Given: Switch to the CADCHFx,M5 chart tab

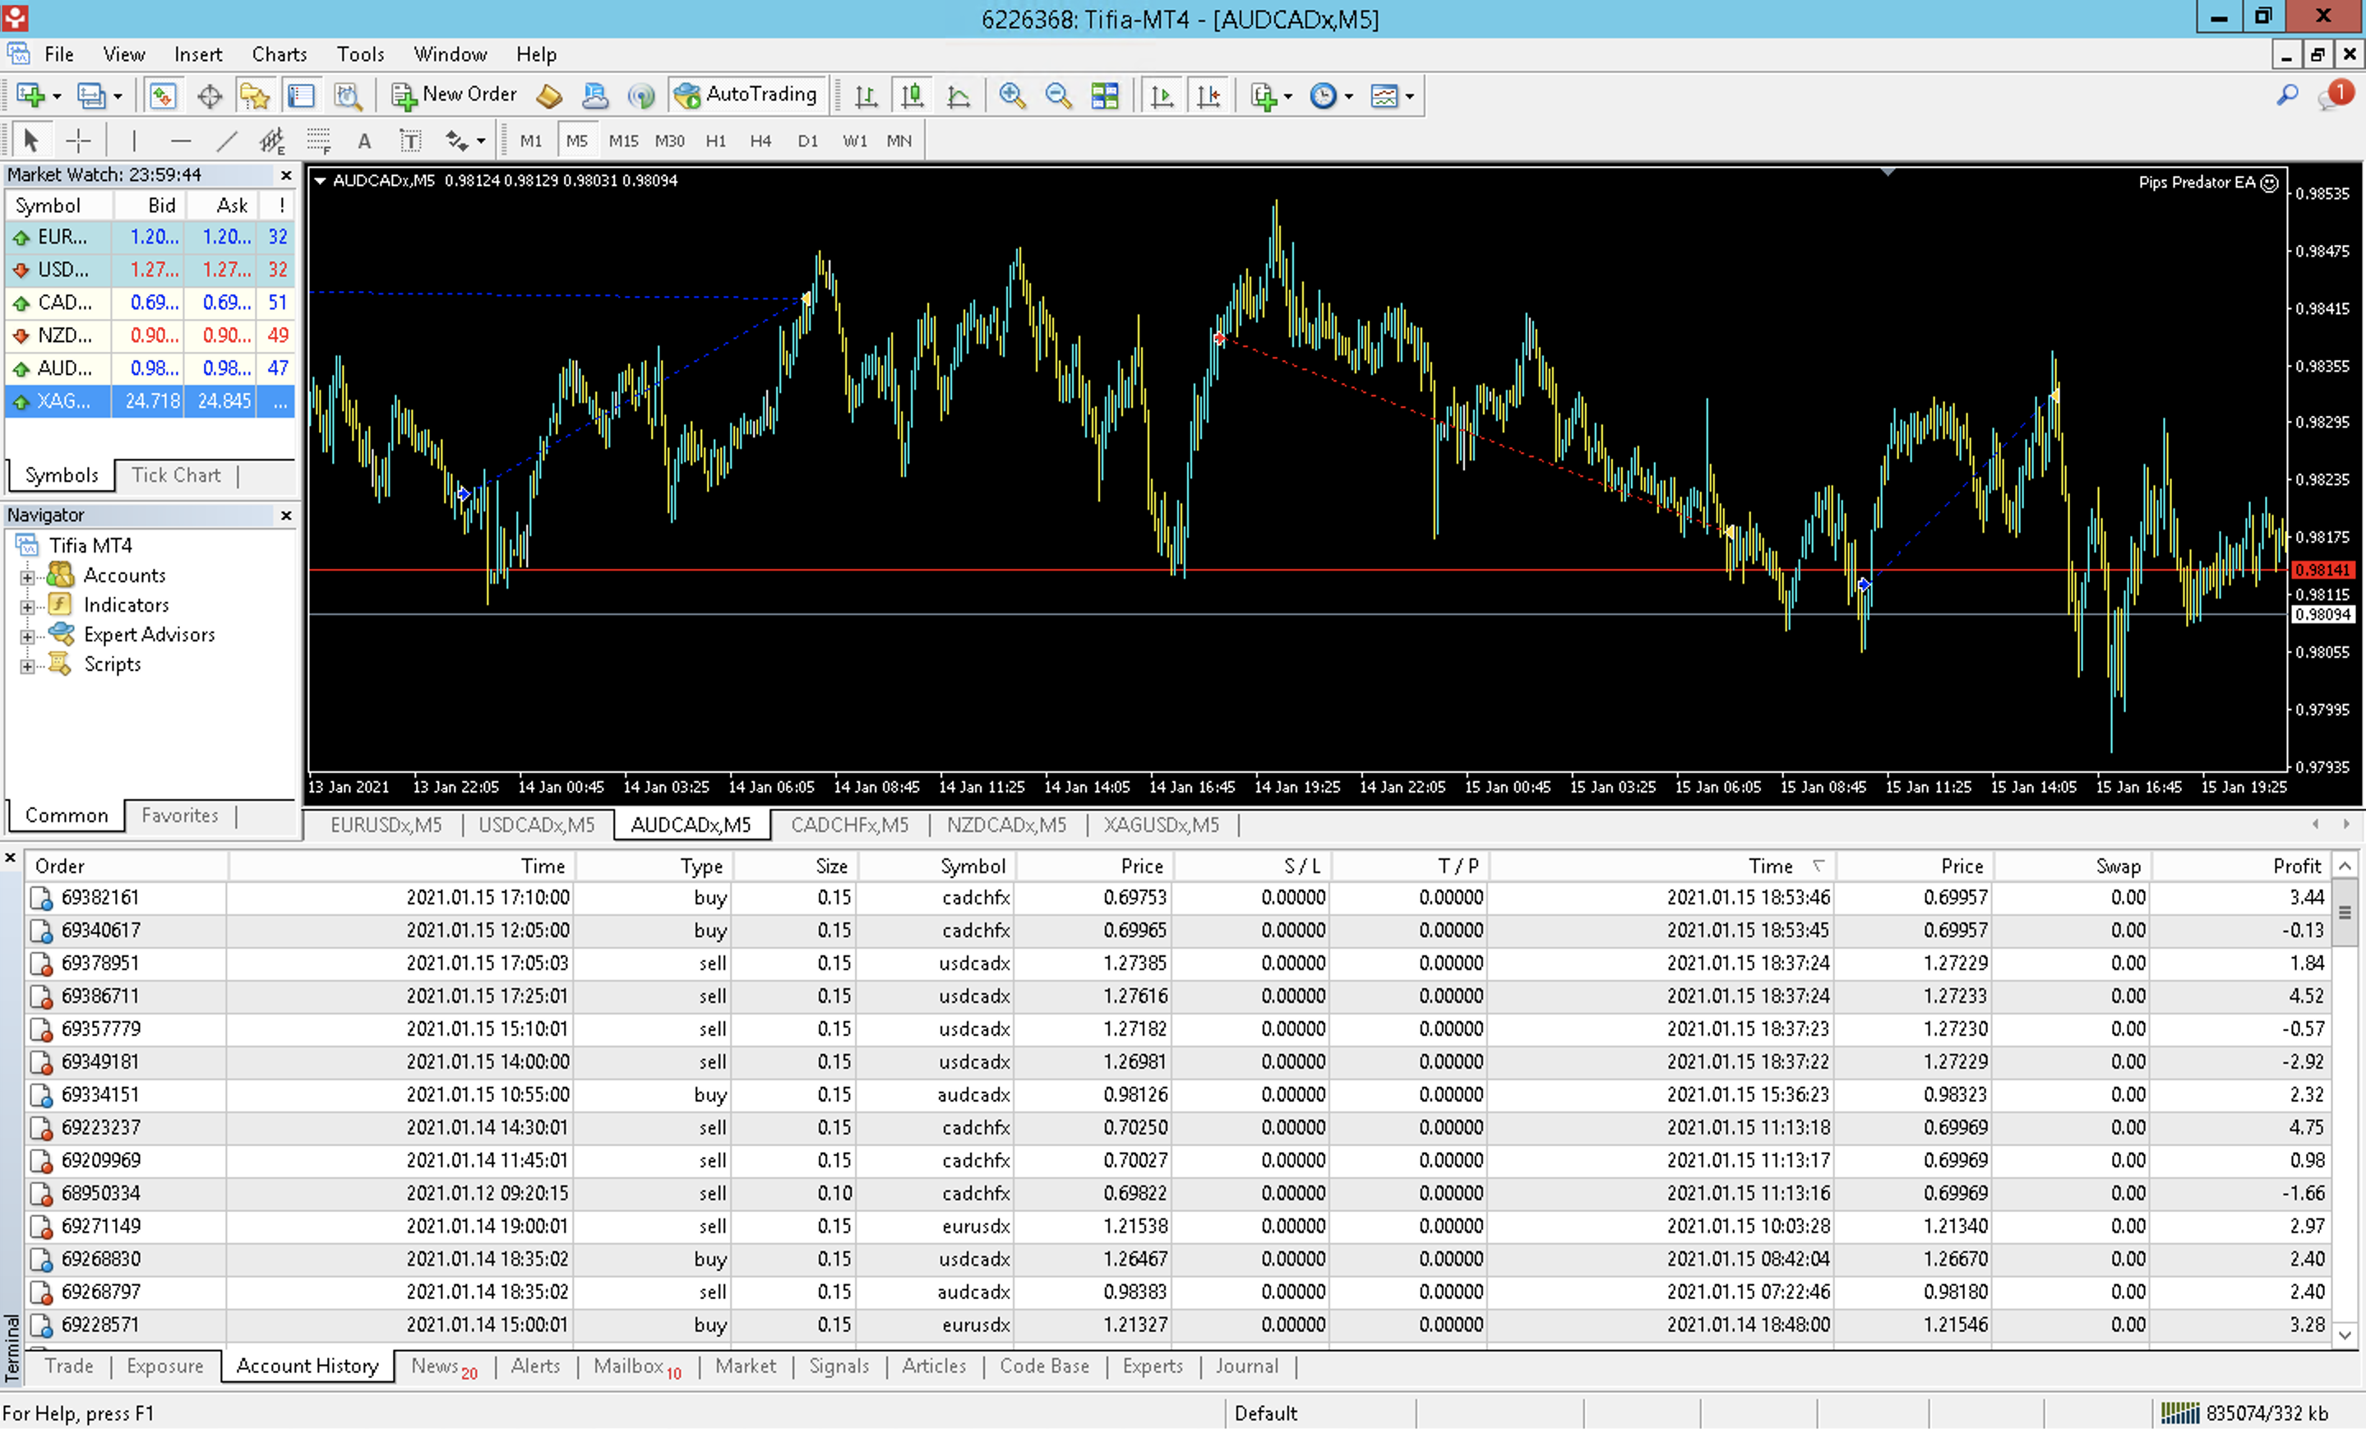Looking at the screenshot, I should pyautogui.click(x=849, y=825).
